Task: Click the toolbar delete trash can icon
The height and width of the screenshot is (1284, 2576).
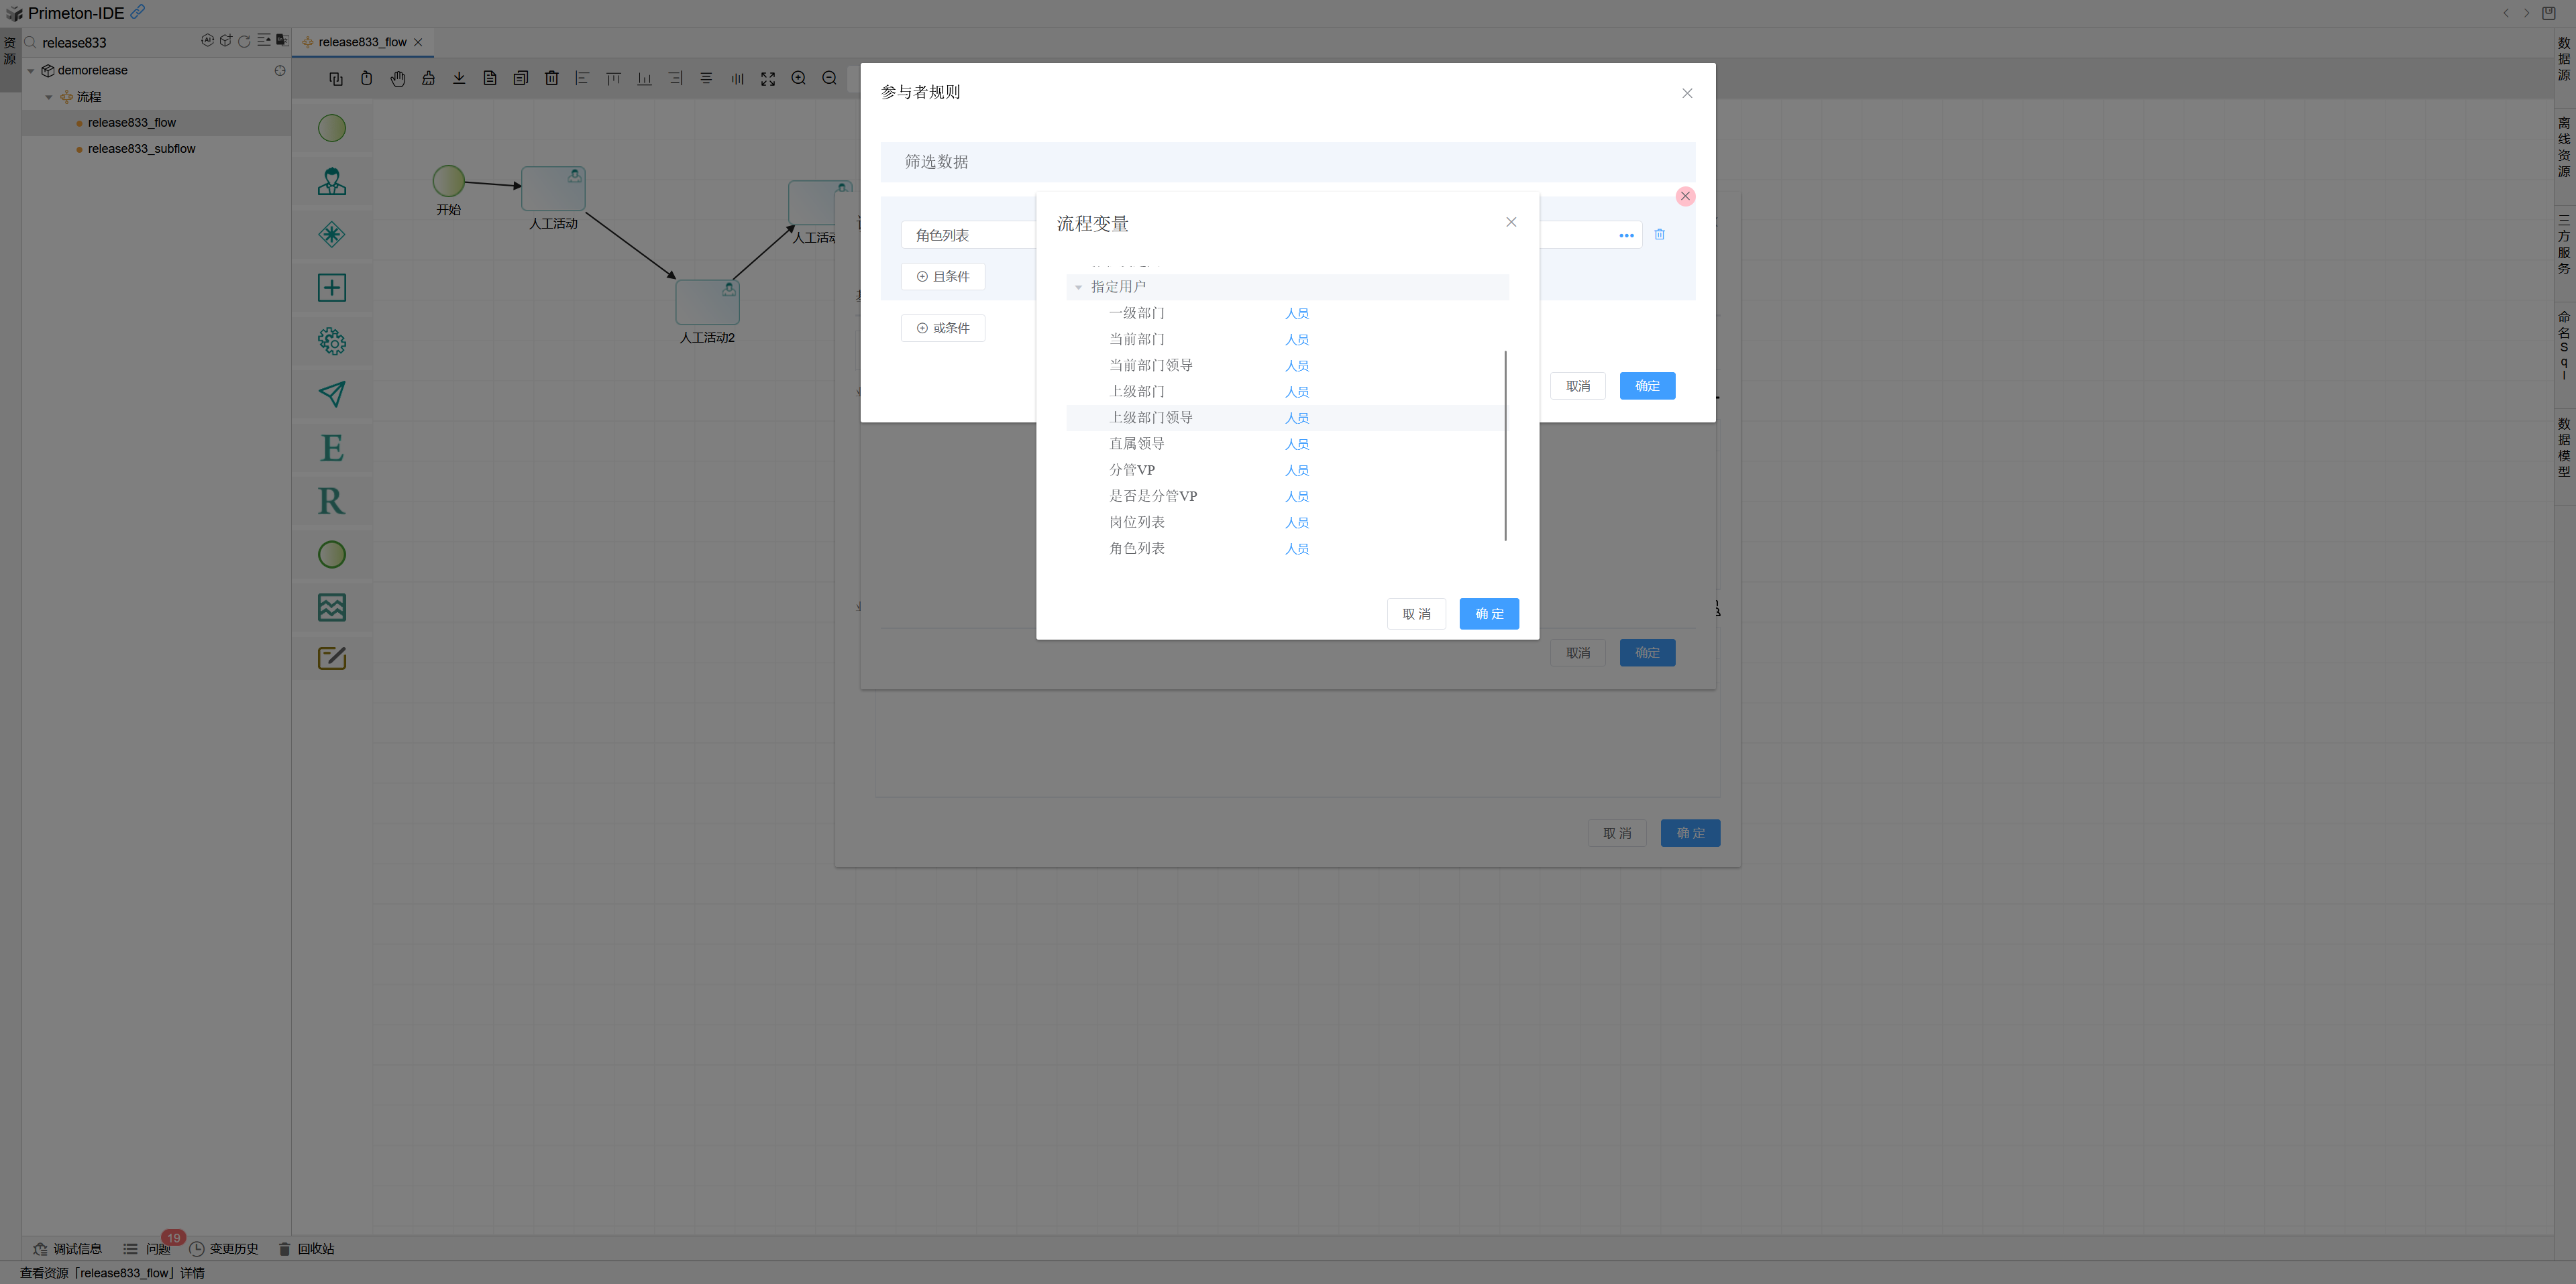Action: tap(551, 78)
